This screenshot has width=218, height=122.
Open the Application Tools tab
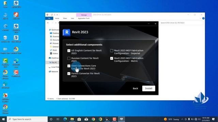(84, 18)
